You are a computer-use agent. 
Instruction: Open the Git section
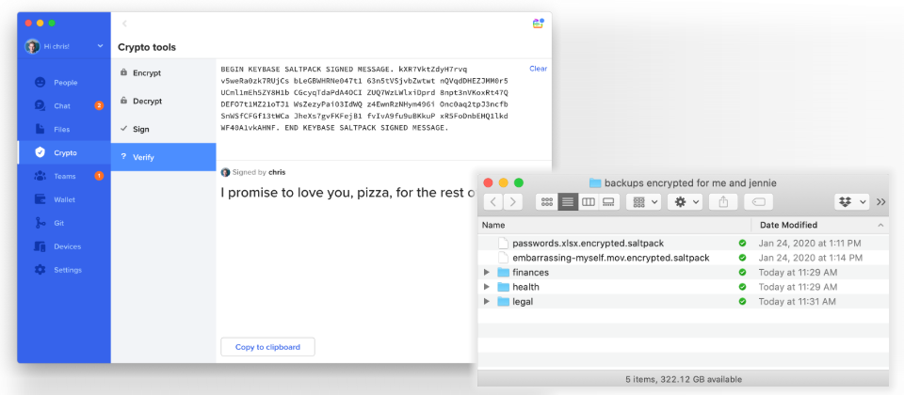(x=64, y=223)
